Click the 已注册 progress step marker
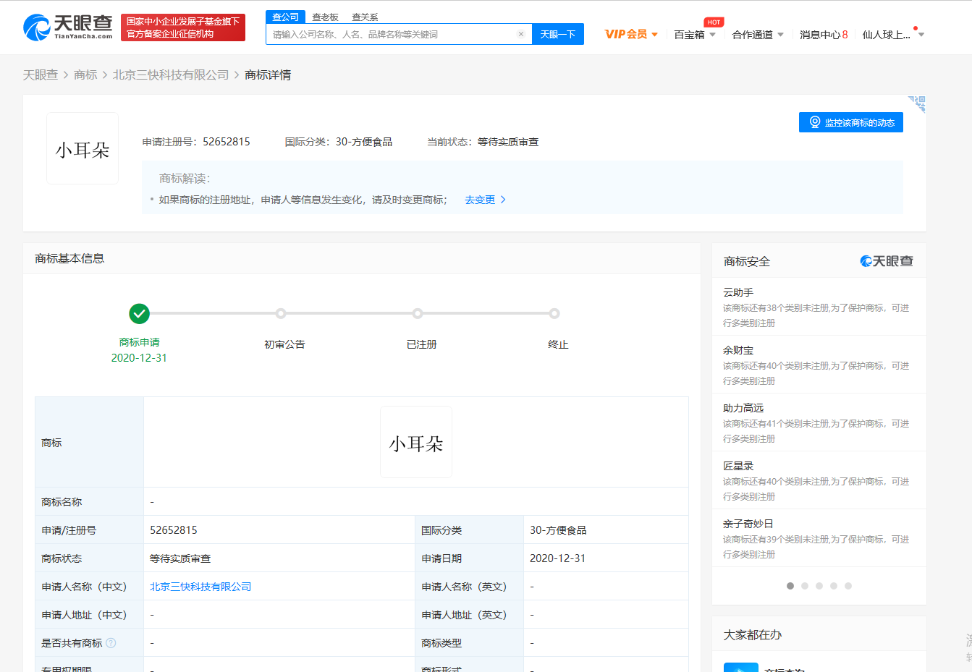 pyautogui.click(x=418, y=313)
